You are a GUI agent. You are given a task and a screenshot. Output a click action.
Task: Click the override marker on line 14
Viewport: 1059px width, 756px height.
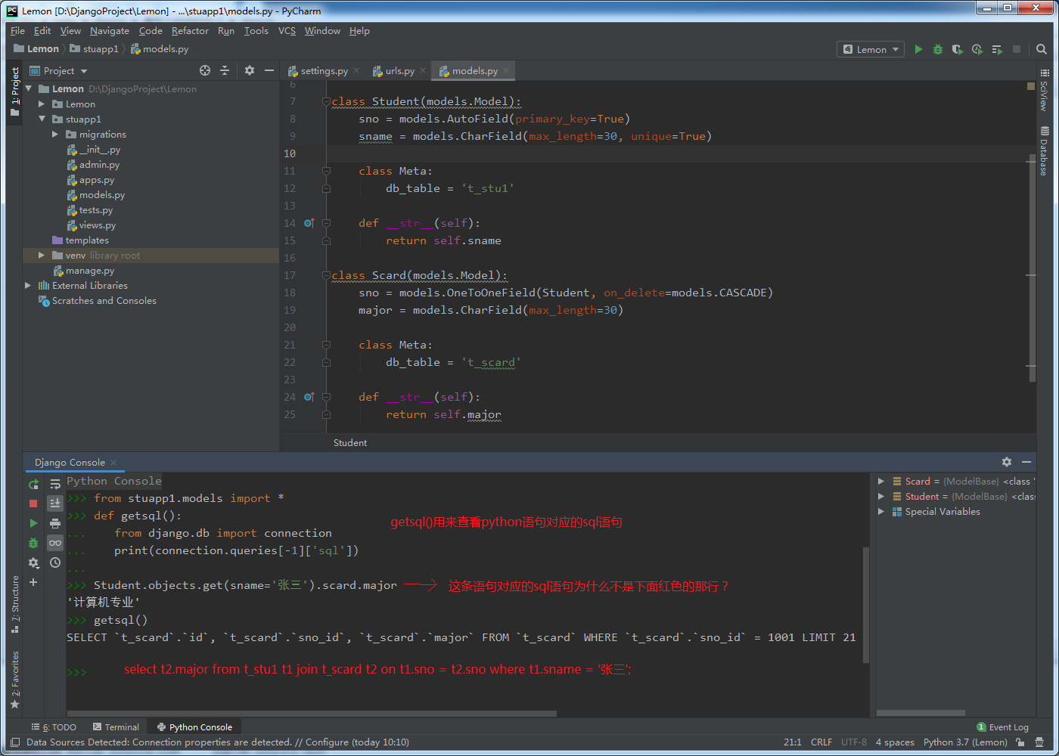coord(309,223)
